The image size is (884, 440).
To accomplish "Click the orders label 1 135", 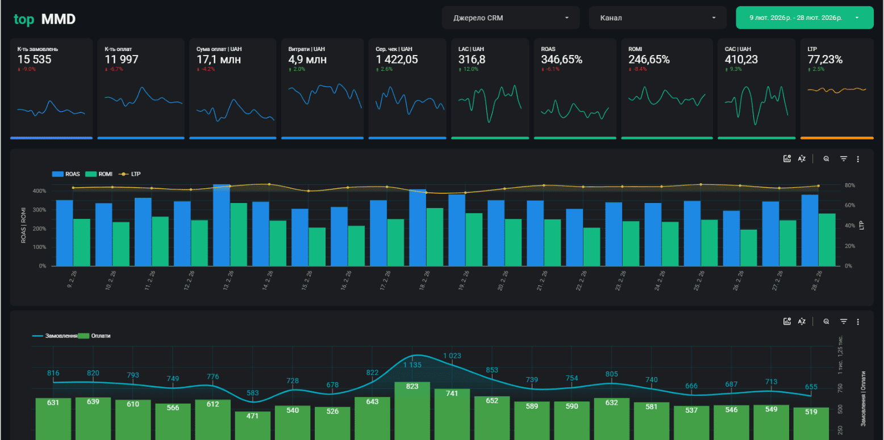I will point(412,365).
